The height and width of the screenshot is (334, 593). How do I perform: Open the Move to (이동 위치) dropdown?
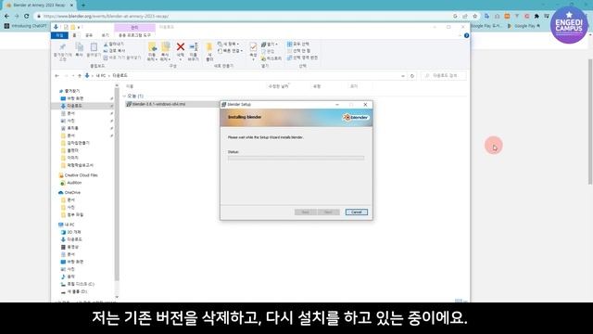[x=152, y=52]
